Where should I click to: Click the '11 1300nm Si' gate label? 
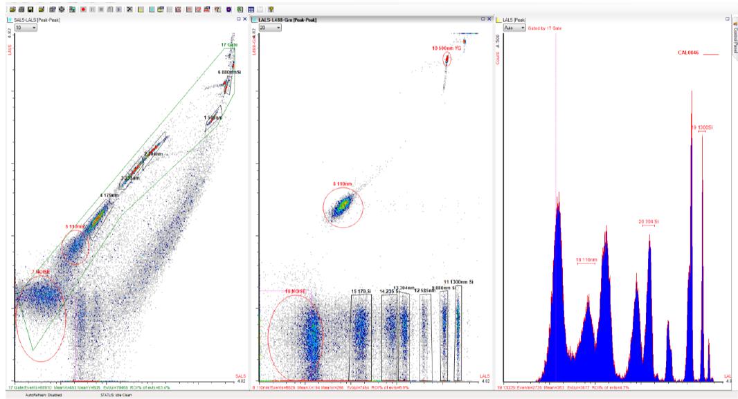click(458, 281)
